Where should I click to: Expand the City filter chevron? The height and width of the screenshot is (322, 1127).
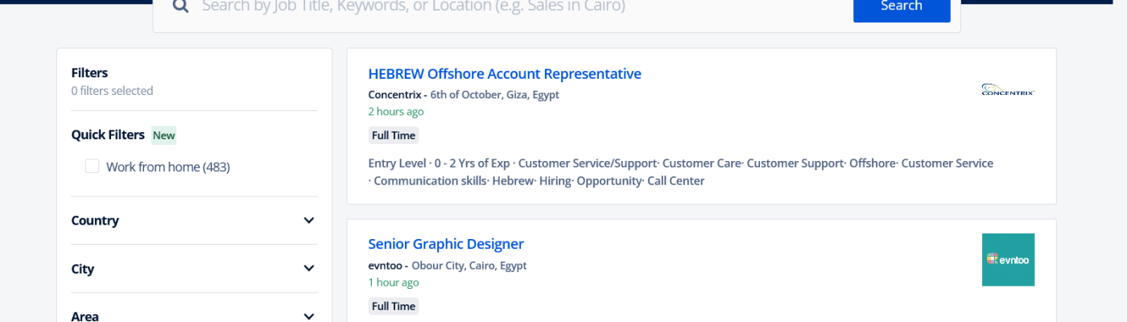[x=308, y=269]
